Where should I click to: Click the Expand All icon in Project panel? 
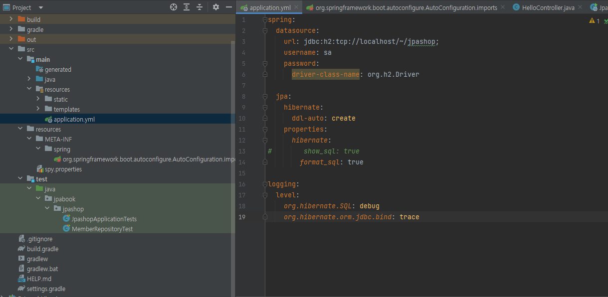(187, 7)
